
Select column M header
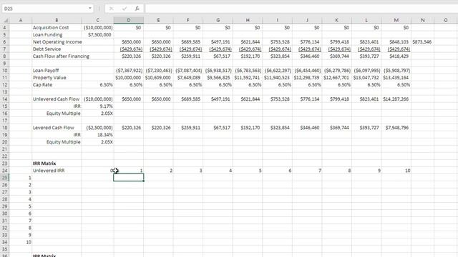(396, 20)
